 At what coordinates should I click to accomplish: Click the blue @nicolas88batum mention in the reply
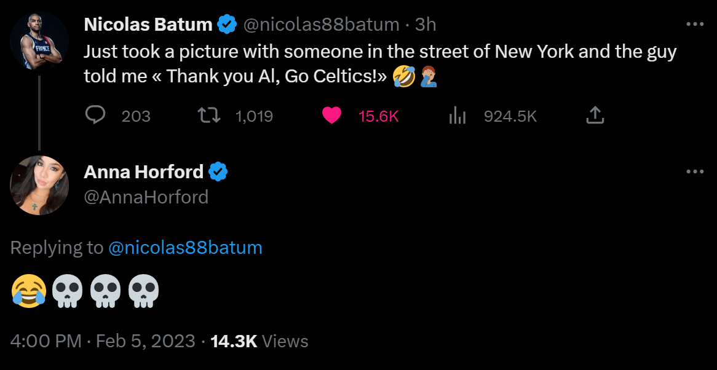point(185,248)
